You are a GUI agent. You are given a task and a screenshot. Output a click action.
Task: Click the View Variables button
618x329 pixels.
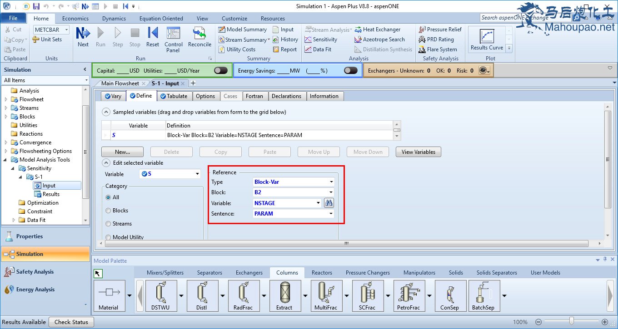click(419, 152)
